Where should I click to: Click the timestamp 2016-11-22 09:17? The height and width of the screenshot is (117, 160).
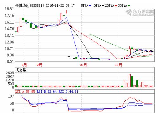pos(60,6)
